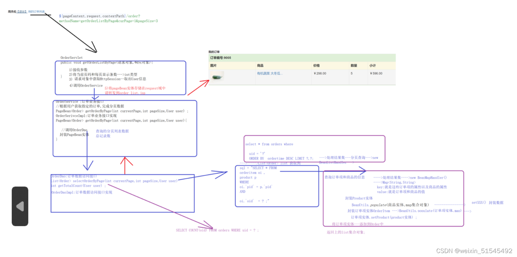Click the 查询订单项和商品的信息 text
This screenshot has width=517, height=257.
[345, 177]
